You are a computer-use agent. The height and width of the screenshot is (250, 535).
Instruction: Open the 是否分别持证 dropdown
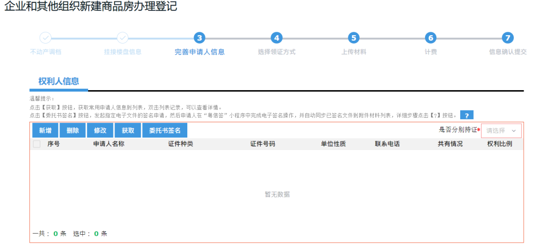coord(501,131)
